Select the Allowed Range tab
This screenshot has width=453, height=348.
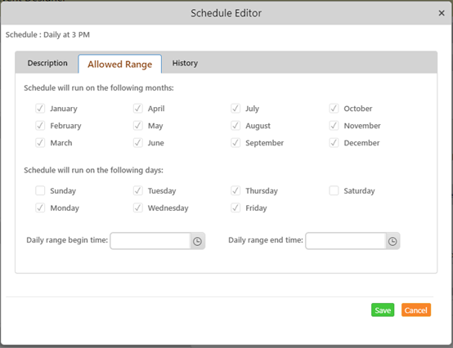pos(119,64)
